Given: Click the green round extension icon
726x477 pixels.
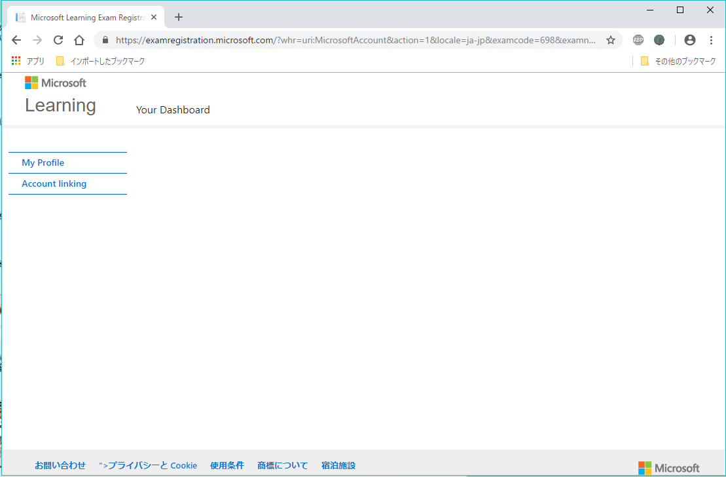Looking at the screenshot, I should point(659,41).
